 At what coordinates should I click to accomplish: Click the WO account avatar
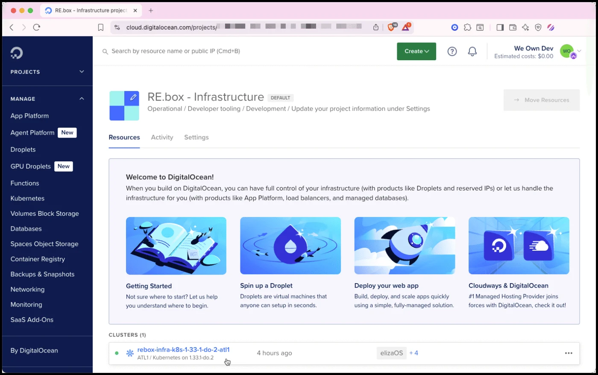[x=567, y=51]
